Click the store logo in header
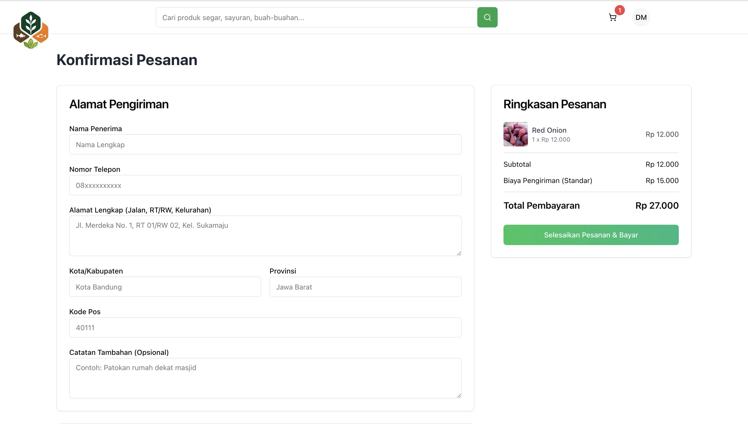 click(x=31, y=30)
